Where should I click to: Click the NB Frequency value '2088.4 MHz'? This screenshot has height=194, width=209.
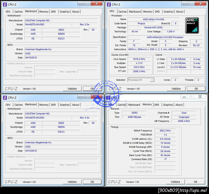[x=184, y=121]
